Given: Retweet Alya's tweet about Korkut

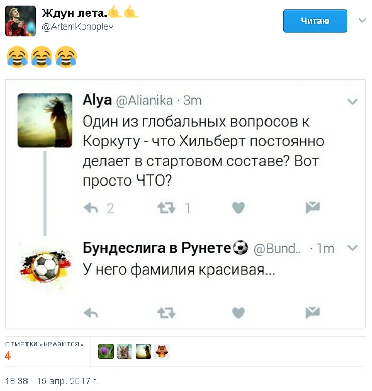Looking at the screenshot, I should 167,207.
